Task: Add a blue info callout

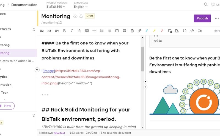Action: 147,31
